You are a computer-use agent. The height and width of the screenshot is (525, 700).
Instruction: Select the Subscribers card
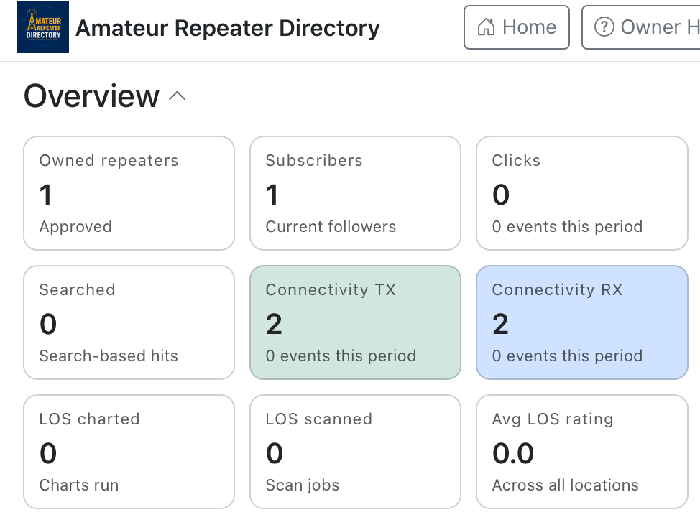[355, 193]
